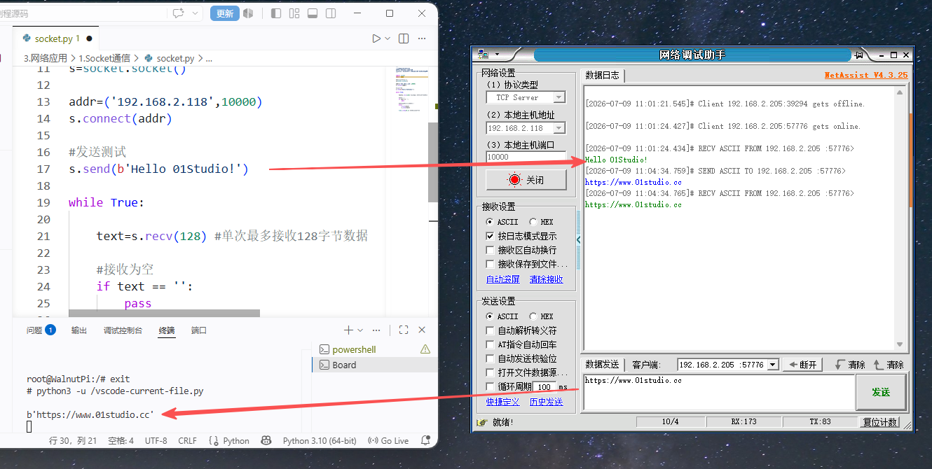Split the editor to the right
Image resolution: width=932 pixels, height=469 pixels.
pyautogui.click(x=404, y=38)
